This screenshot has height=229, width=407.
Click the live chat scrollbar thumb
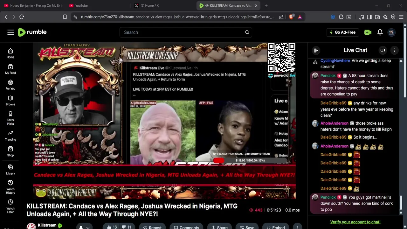[x=401, y=203]
